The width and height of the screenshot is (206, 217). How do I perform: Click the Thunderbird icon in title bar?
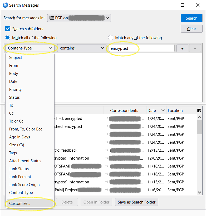5,5
